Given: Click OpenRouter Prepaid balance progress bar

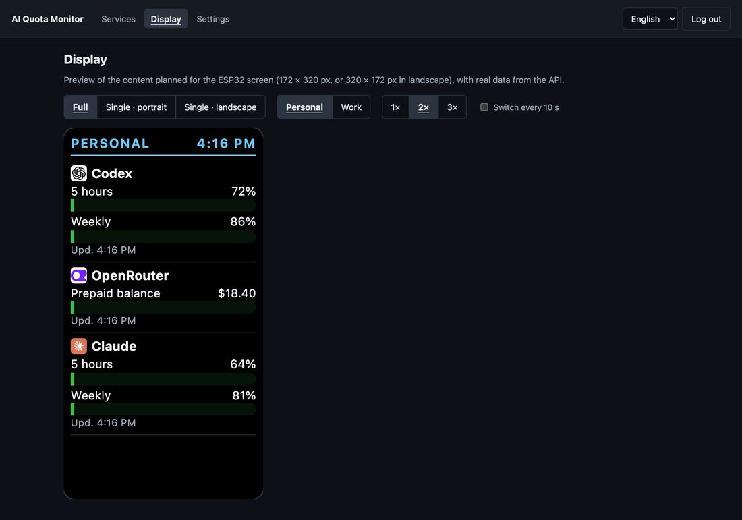Looking at the screenshot, I should coord(163,307).
